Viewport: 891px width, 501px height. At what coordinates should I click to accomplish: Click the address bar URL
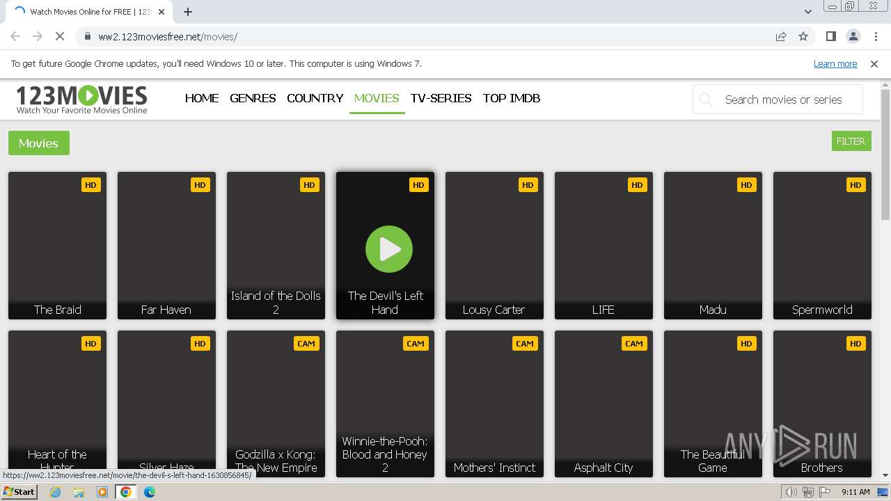[x=168, y=37]
